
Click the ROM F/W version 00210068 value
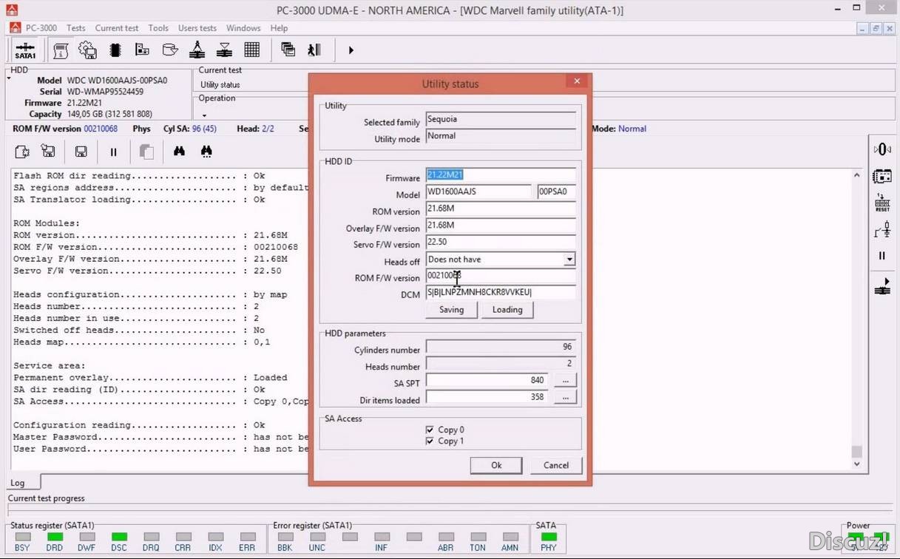(101, 129)
